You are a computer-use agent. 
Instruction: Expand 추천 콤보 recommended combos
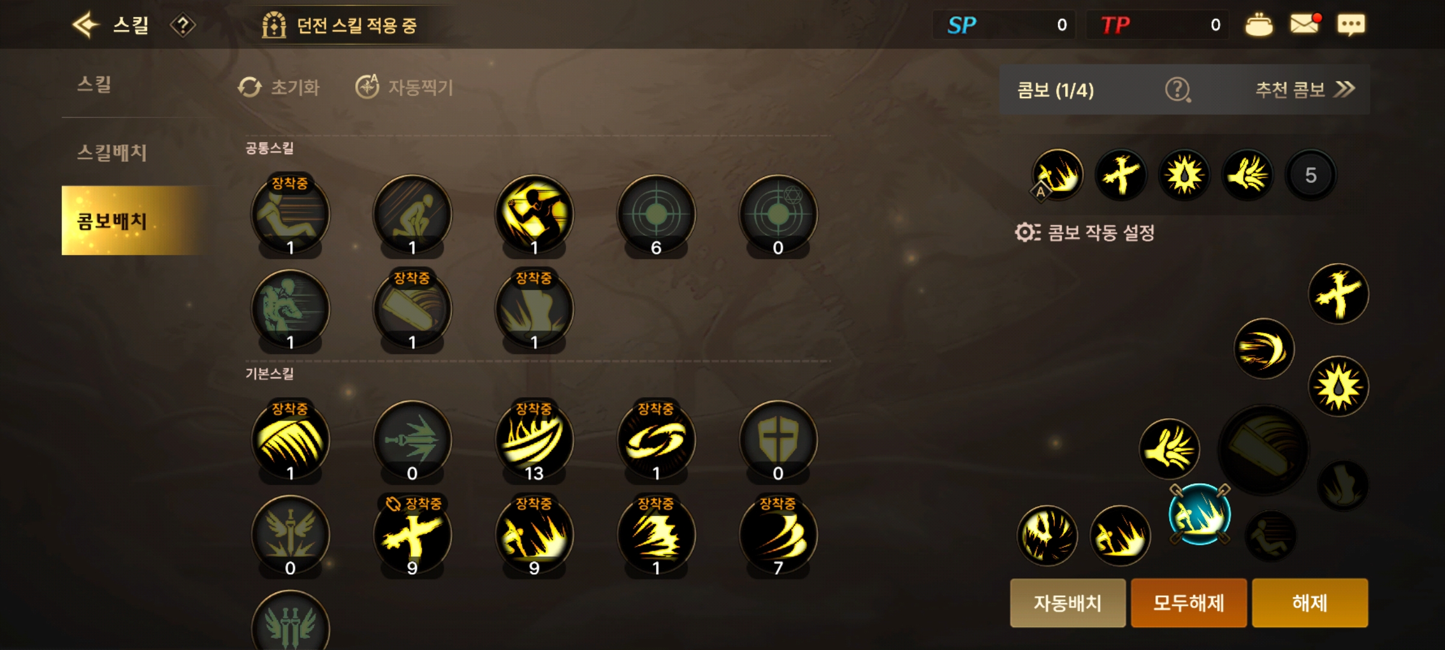[x=1305, y=90]
